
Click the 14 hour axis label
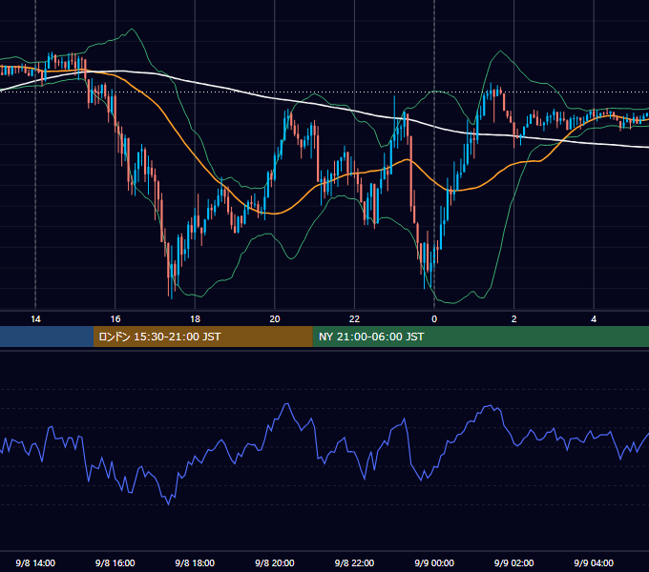click(x=35, y=319)
